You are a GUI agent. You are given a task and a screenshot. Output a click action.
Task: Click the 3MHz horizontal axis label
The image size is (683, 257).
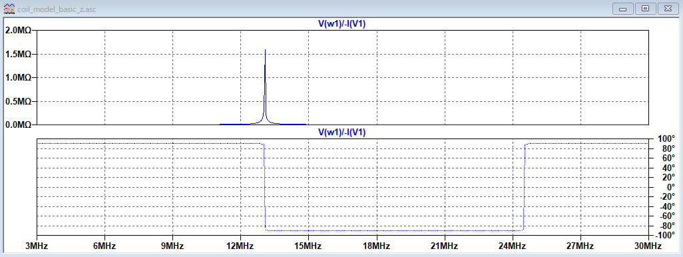(x=37, y=246)
